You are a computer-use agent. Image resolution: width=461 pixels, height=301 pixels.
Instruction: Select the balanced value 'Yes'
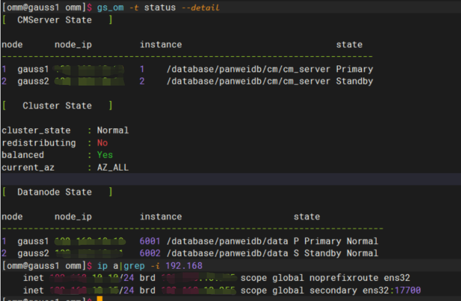tap(105, 155)
